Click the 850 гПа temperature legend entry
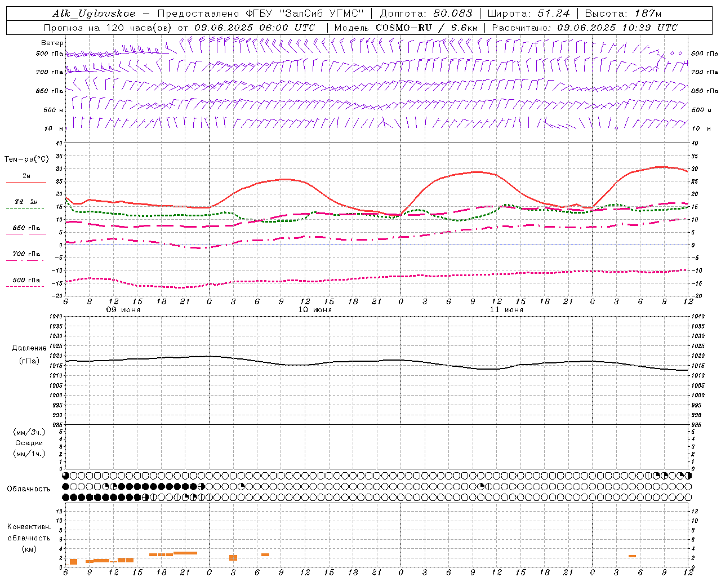The image size is (721, 577). (x=26, y=228)
